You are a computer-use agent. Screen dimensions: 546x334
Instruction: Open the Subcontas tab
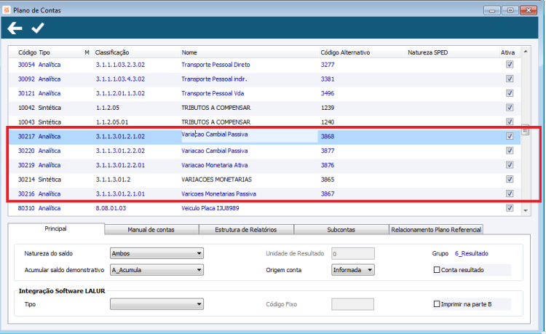(341, 230)
